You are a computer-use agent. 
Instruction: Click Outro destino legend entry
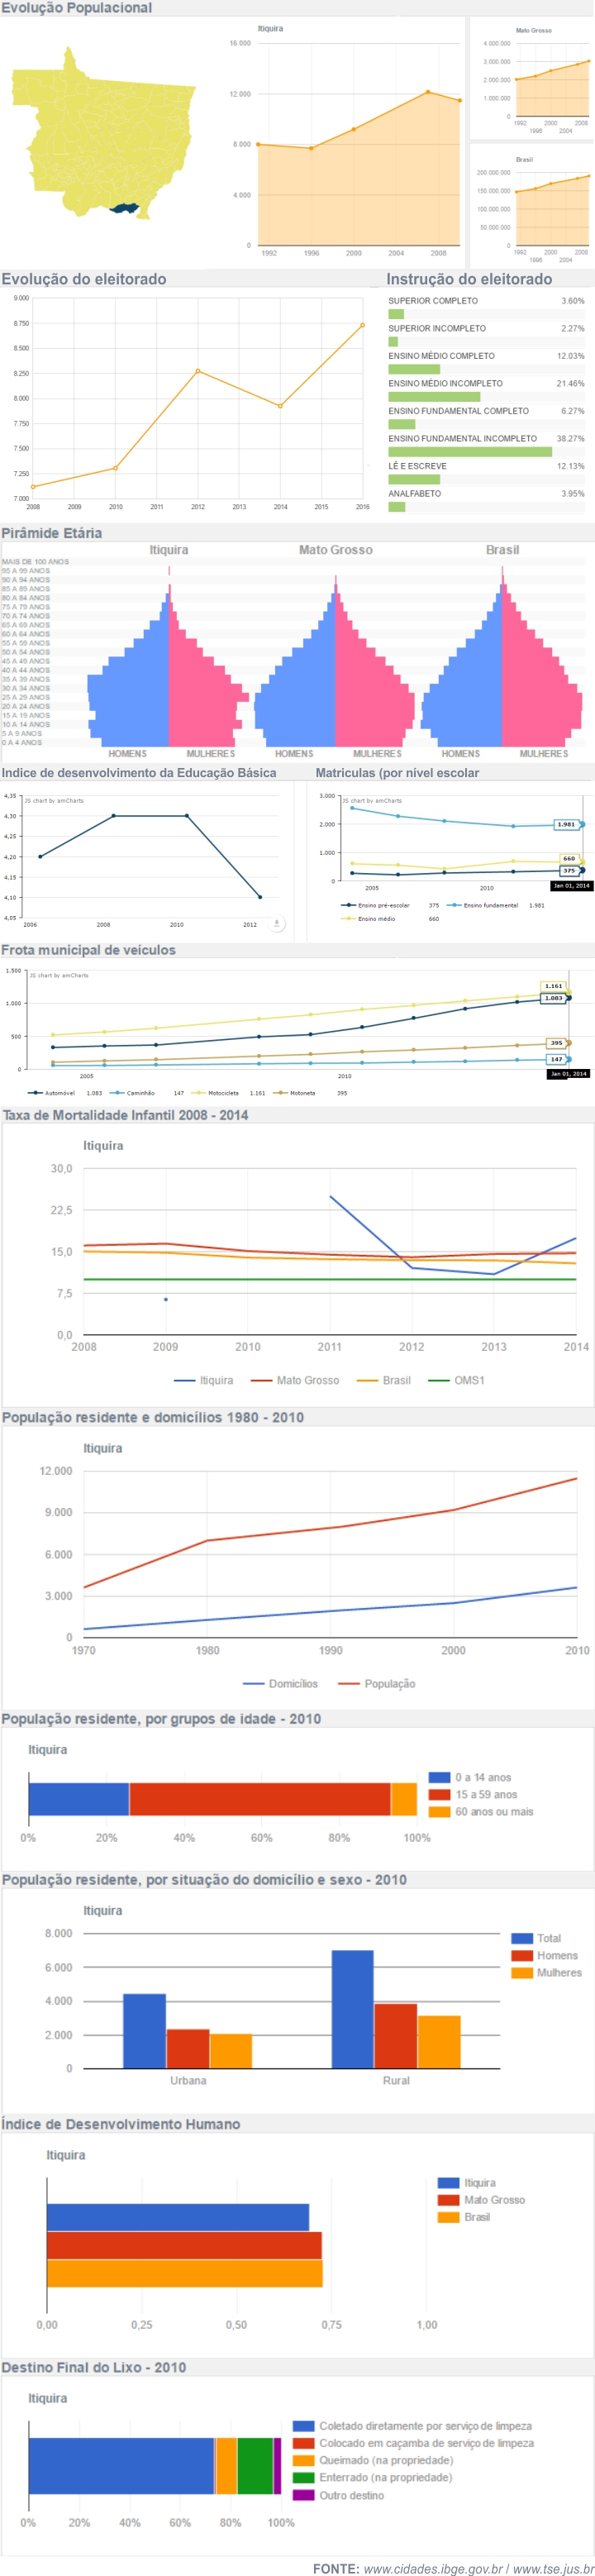click(x=338, y=2495)
